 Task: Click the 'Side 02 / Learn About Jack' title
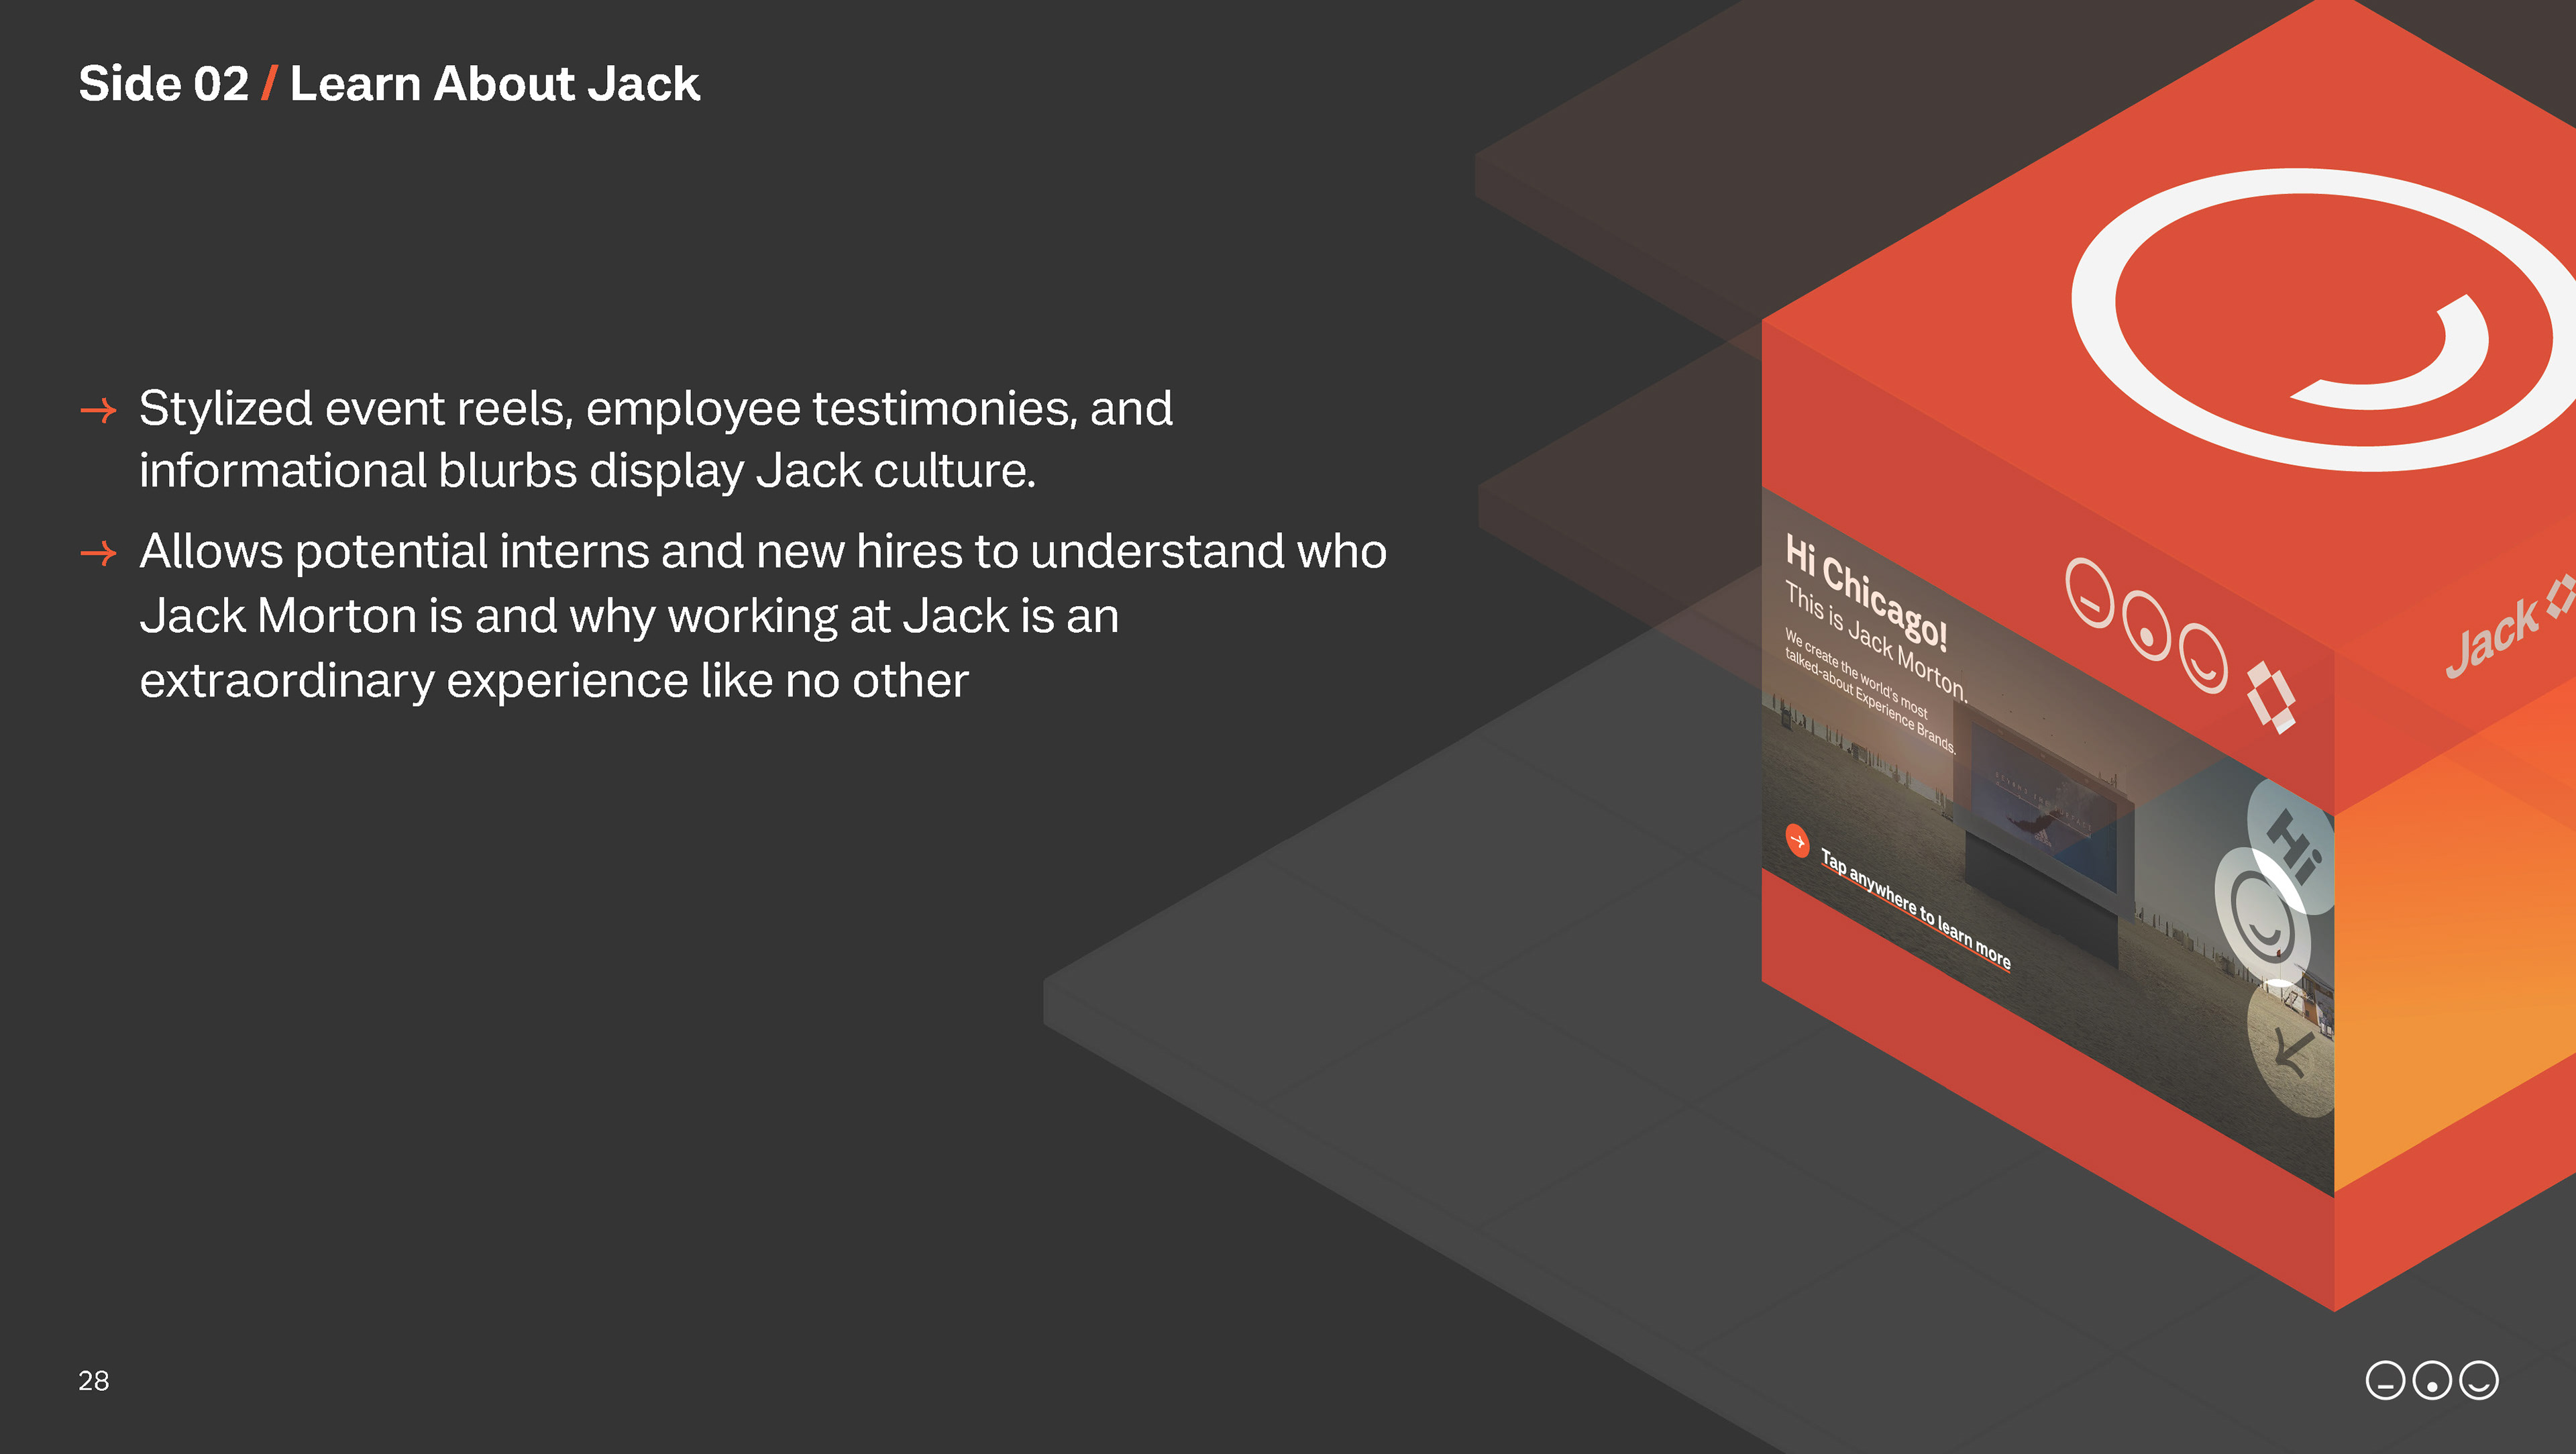389,83
